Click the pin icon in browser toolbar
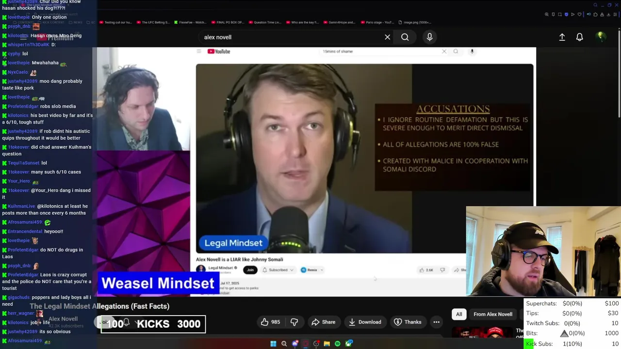The width and height of the screenshot is (621, 349). [x=553, y=14]
